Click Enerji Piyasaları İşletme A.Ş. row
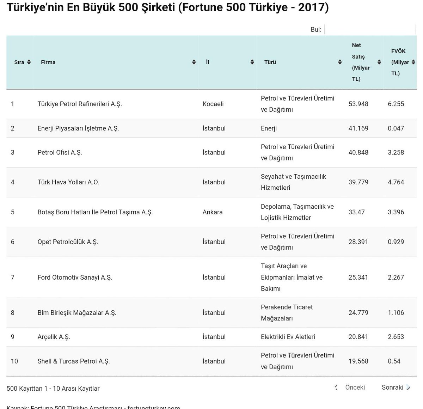423x409 pixels. pyautogui.click(x=211, y=128)
